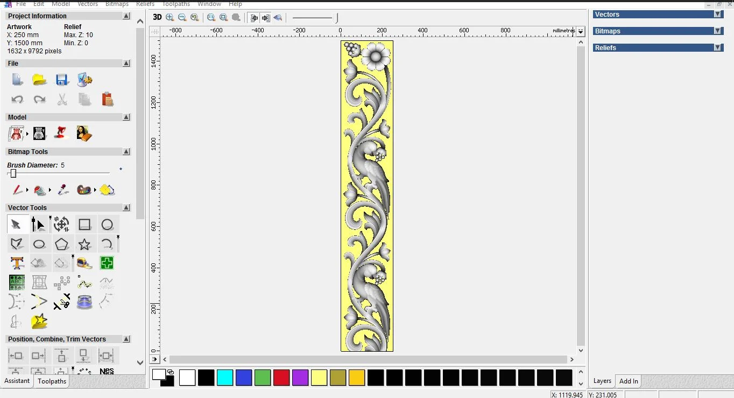Click the Zoom In magnifier icon
This screenshot has width=734, height=398.
coord(170,17)
